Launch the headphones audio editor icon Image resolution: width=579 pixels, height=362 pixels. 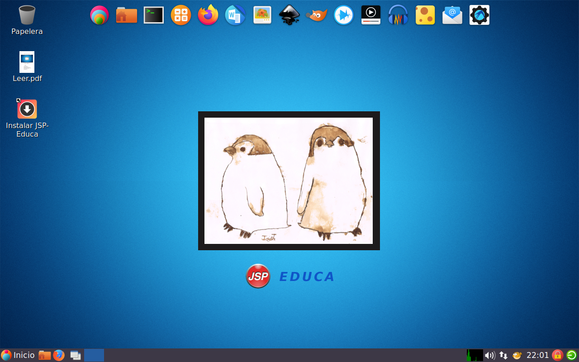(x=398, y=15)
